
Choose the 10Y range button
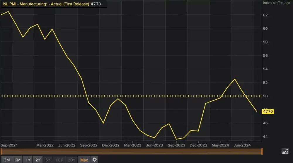point(59,160)
